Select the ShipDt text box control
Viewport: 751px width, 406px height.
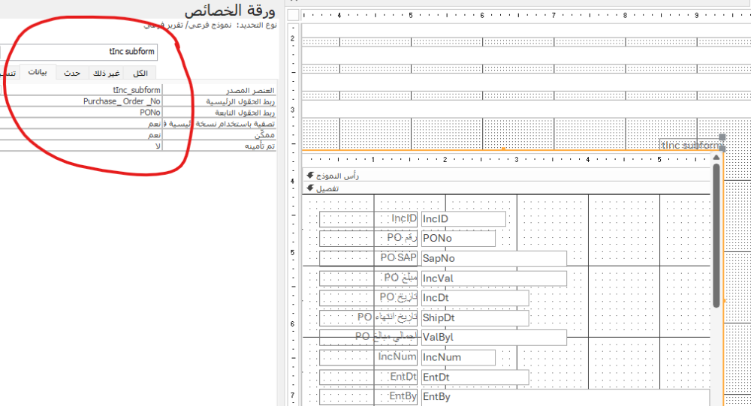(475, 318)
